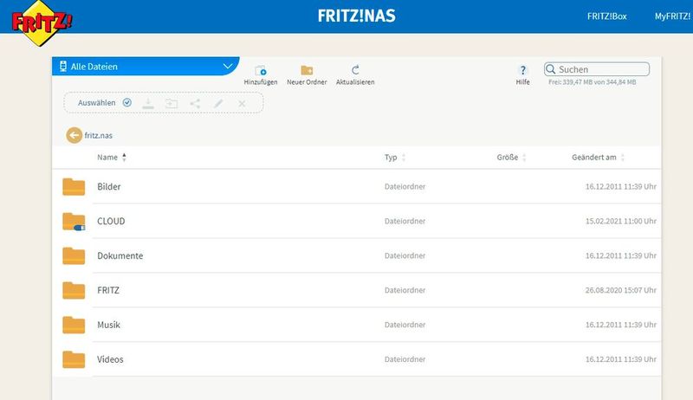Click date 15.02.2021 11:00 Uhr
The image size is (693, 400).
[x=621, y=221]
